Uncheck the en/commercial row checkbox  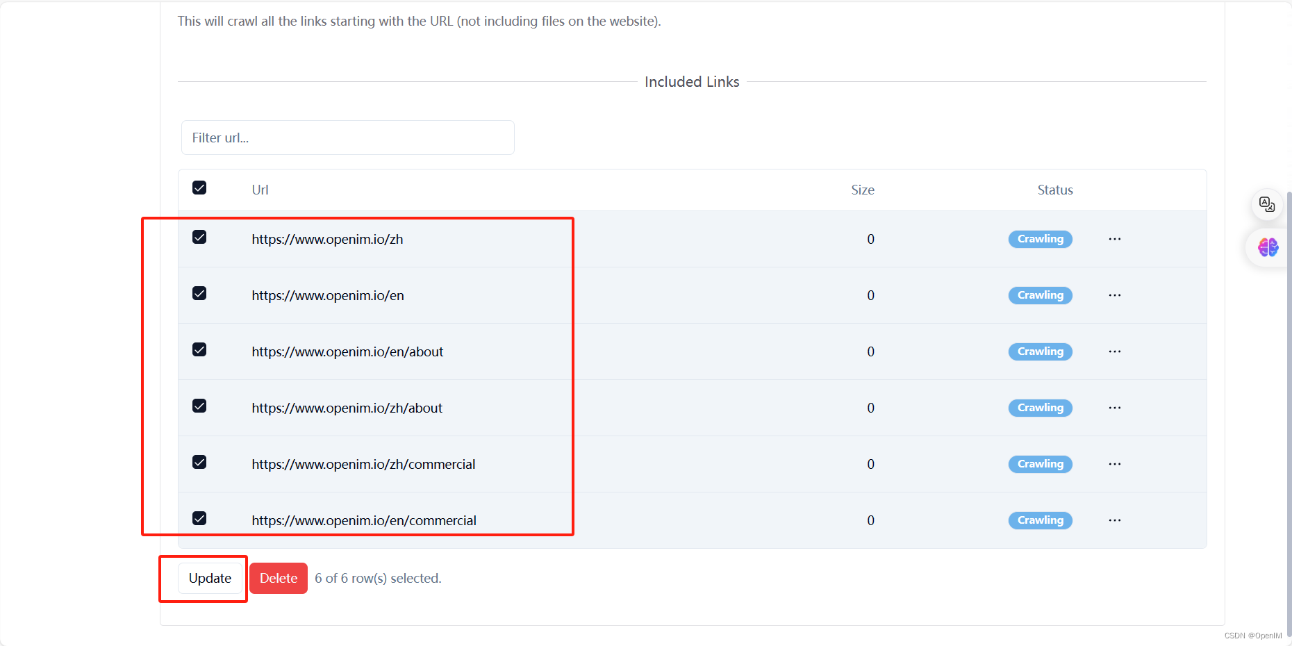[199, 518]
